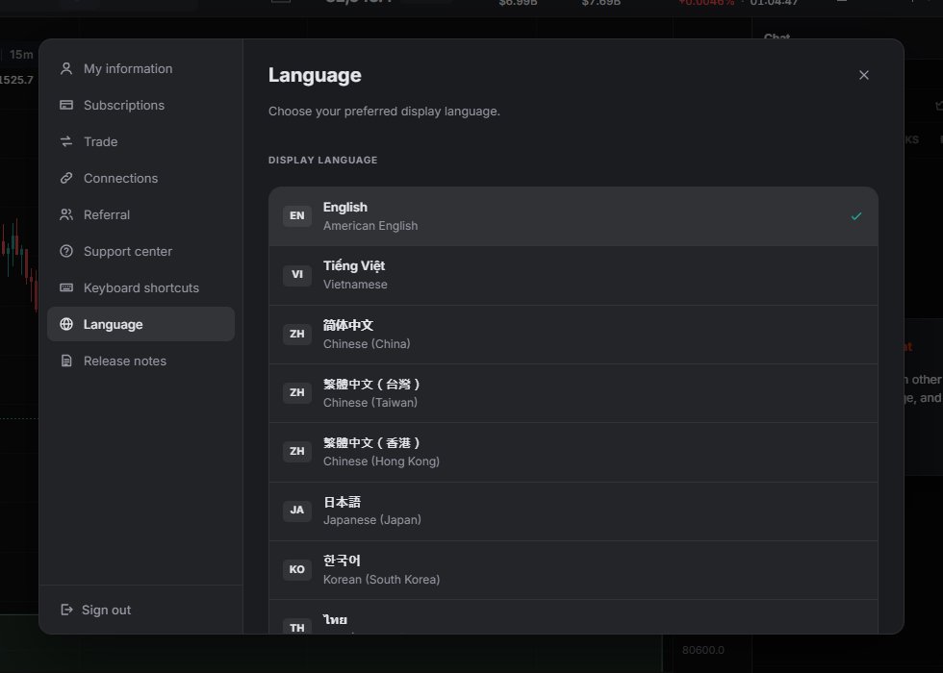Click the sign out door icon
The image size is (943, 673).
[66, 610]
